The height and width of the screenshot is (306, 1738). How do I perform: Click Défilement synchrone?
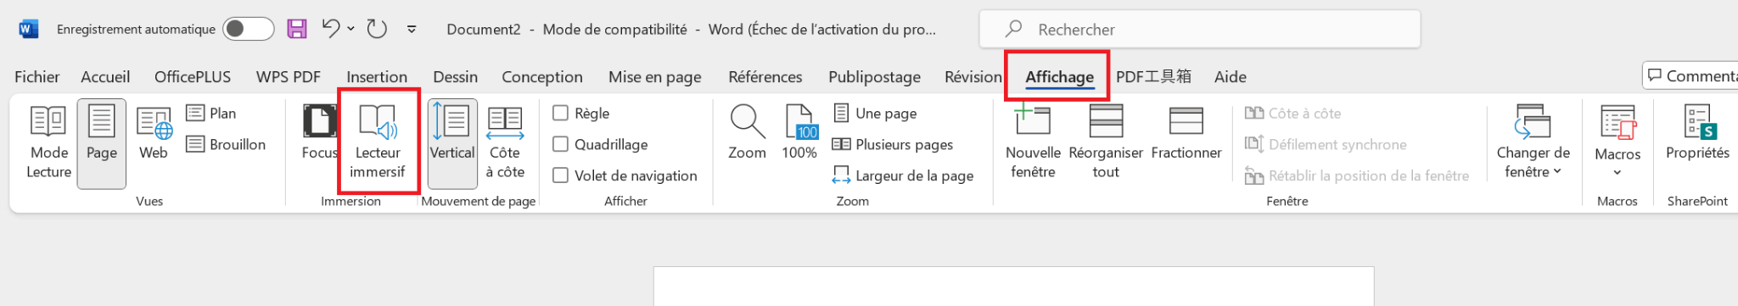(1326, 144)
